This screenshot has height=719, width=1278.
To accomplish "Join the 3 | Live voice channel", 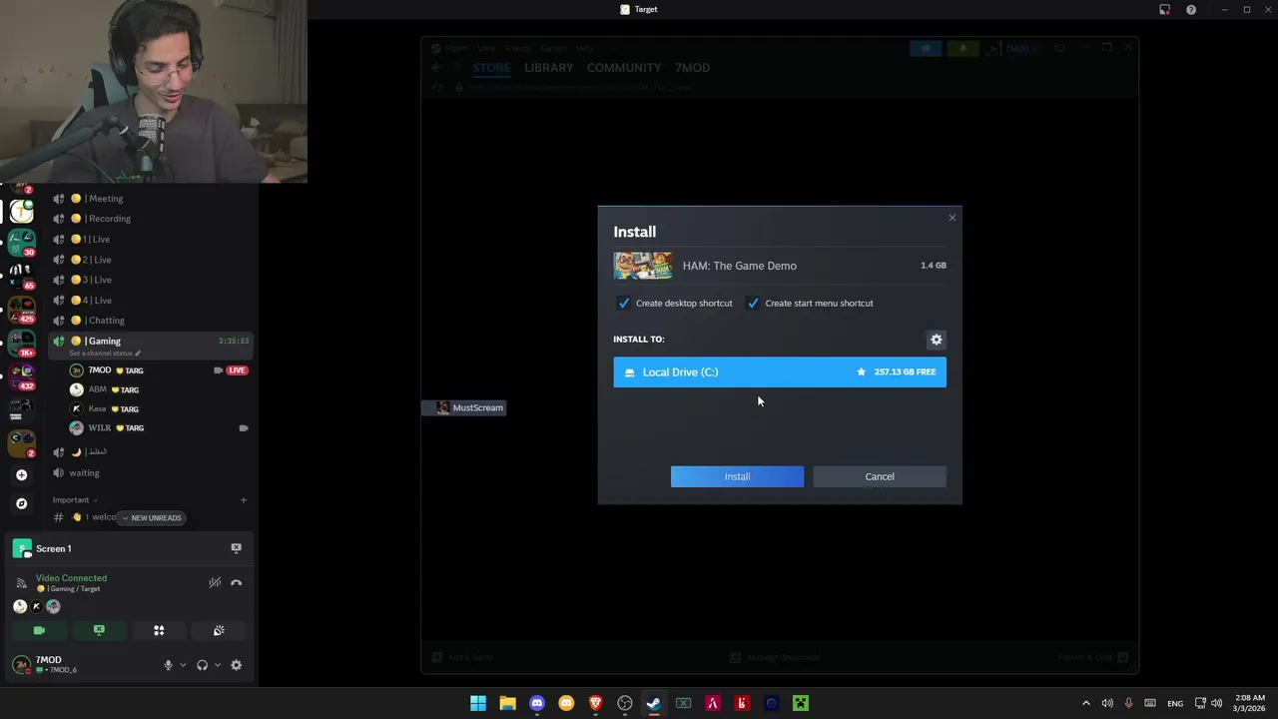I will (152, 280).
